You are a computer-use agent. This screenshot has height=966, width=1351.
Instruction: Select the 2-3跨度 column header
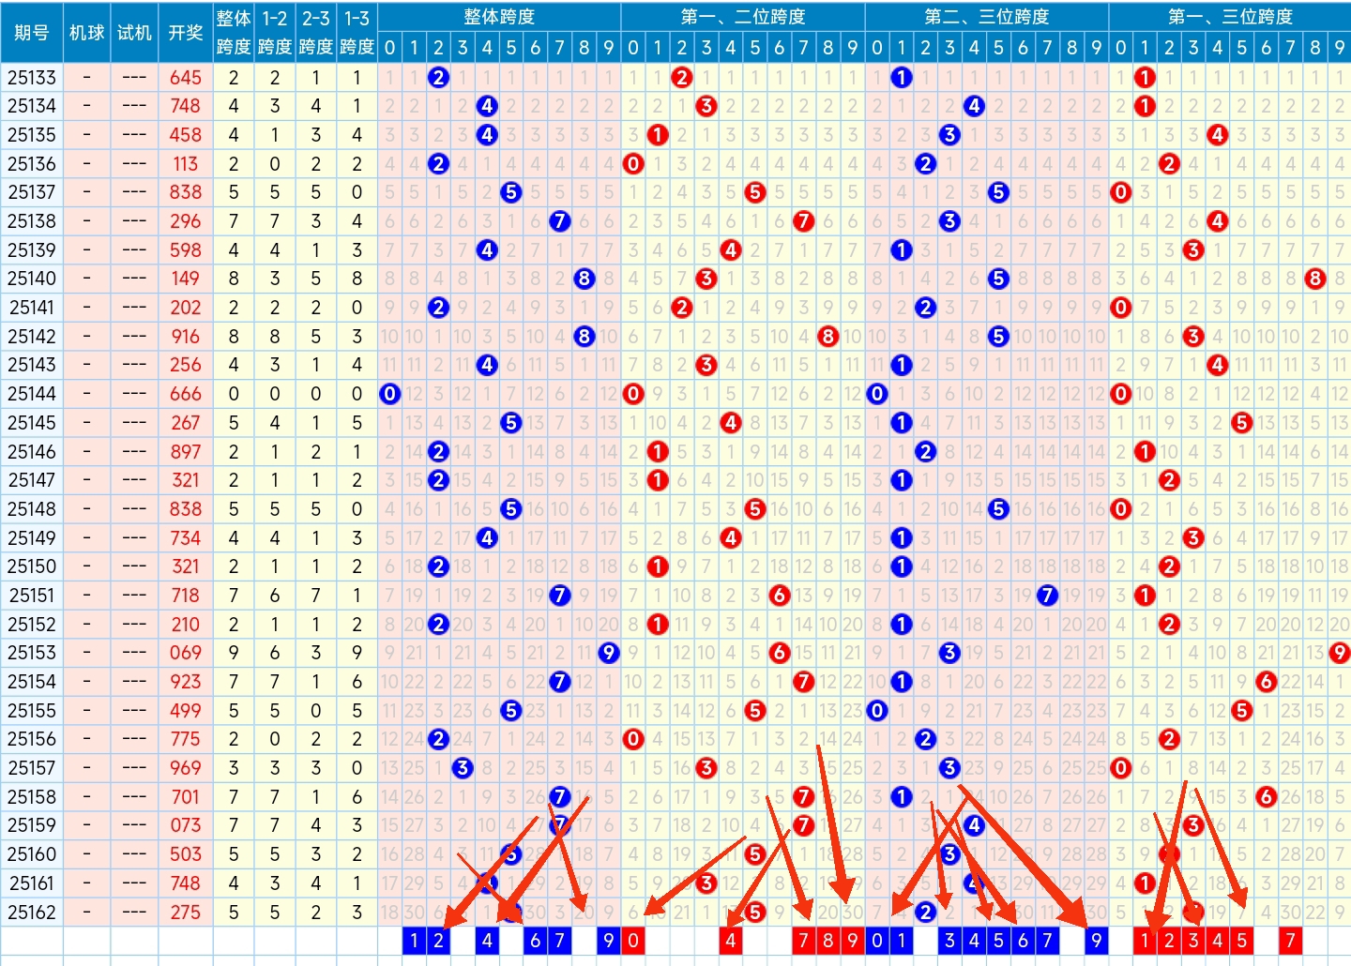coord(316,33)
